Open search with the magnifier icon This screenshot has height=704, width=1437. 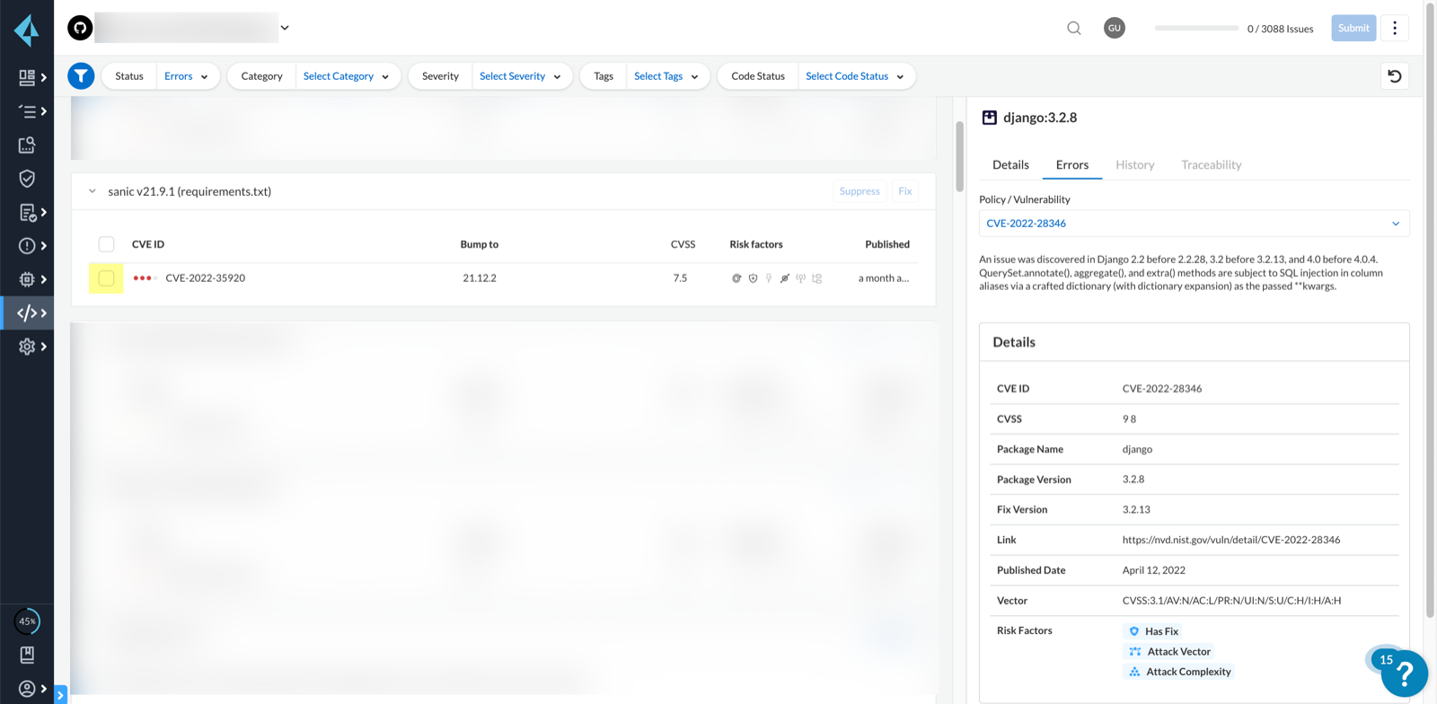tap(1074, 28)
